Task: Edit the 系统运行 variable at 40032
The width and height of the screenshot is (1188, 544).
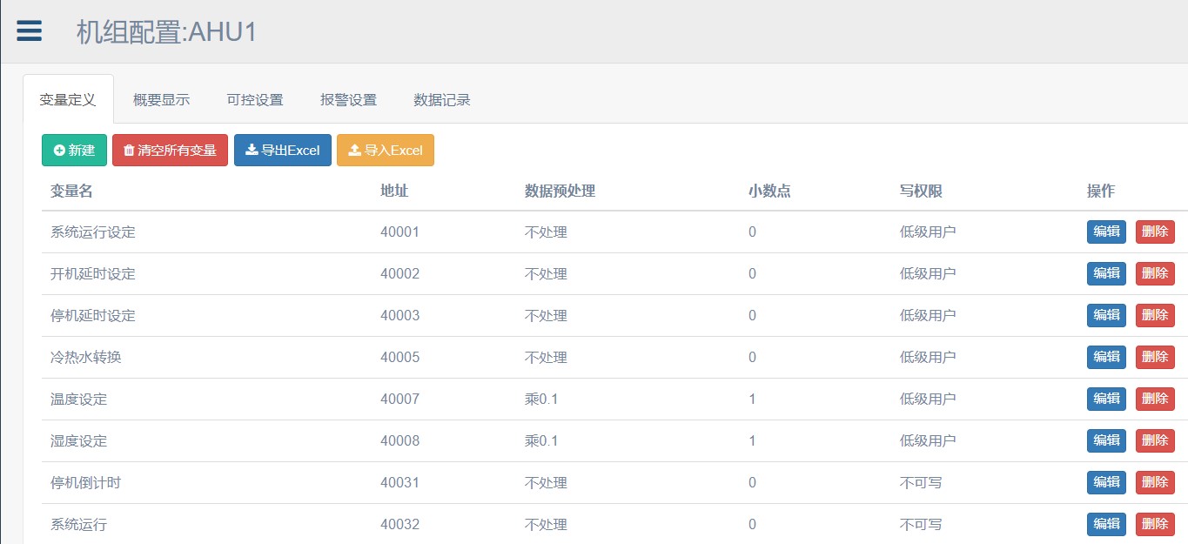Action: 1106,524
